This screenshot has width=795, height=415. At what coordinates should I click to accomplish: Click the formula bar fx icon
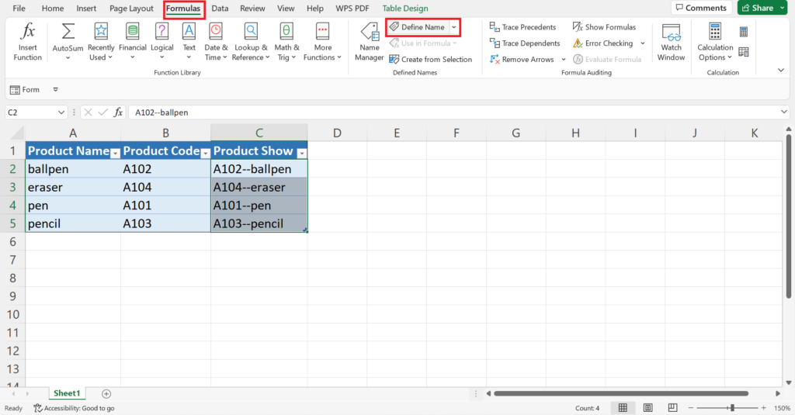118,112
